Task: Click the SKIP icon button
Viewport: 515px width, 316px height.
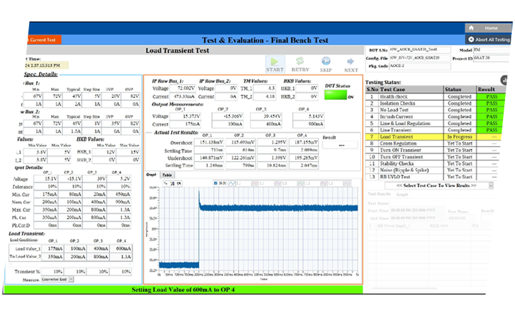Action: (x=326, y=61)
